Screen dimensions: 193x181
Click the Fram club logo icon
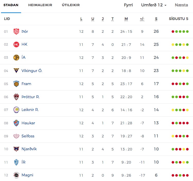click(16, 84)
